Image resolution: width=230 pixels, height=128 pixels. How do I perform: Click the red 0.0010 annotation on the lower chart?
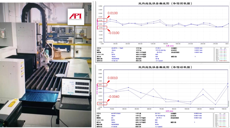(x=113, y=78)
